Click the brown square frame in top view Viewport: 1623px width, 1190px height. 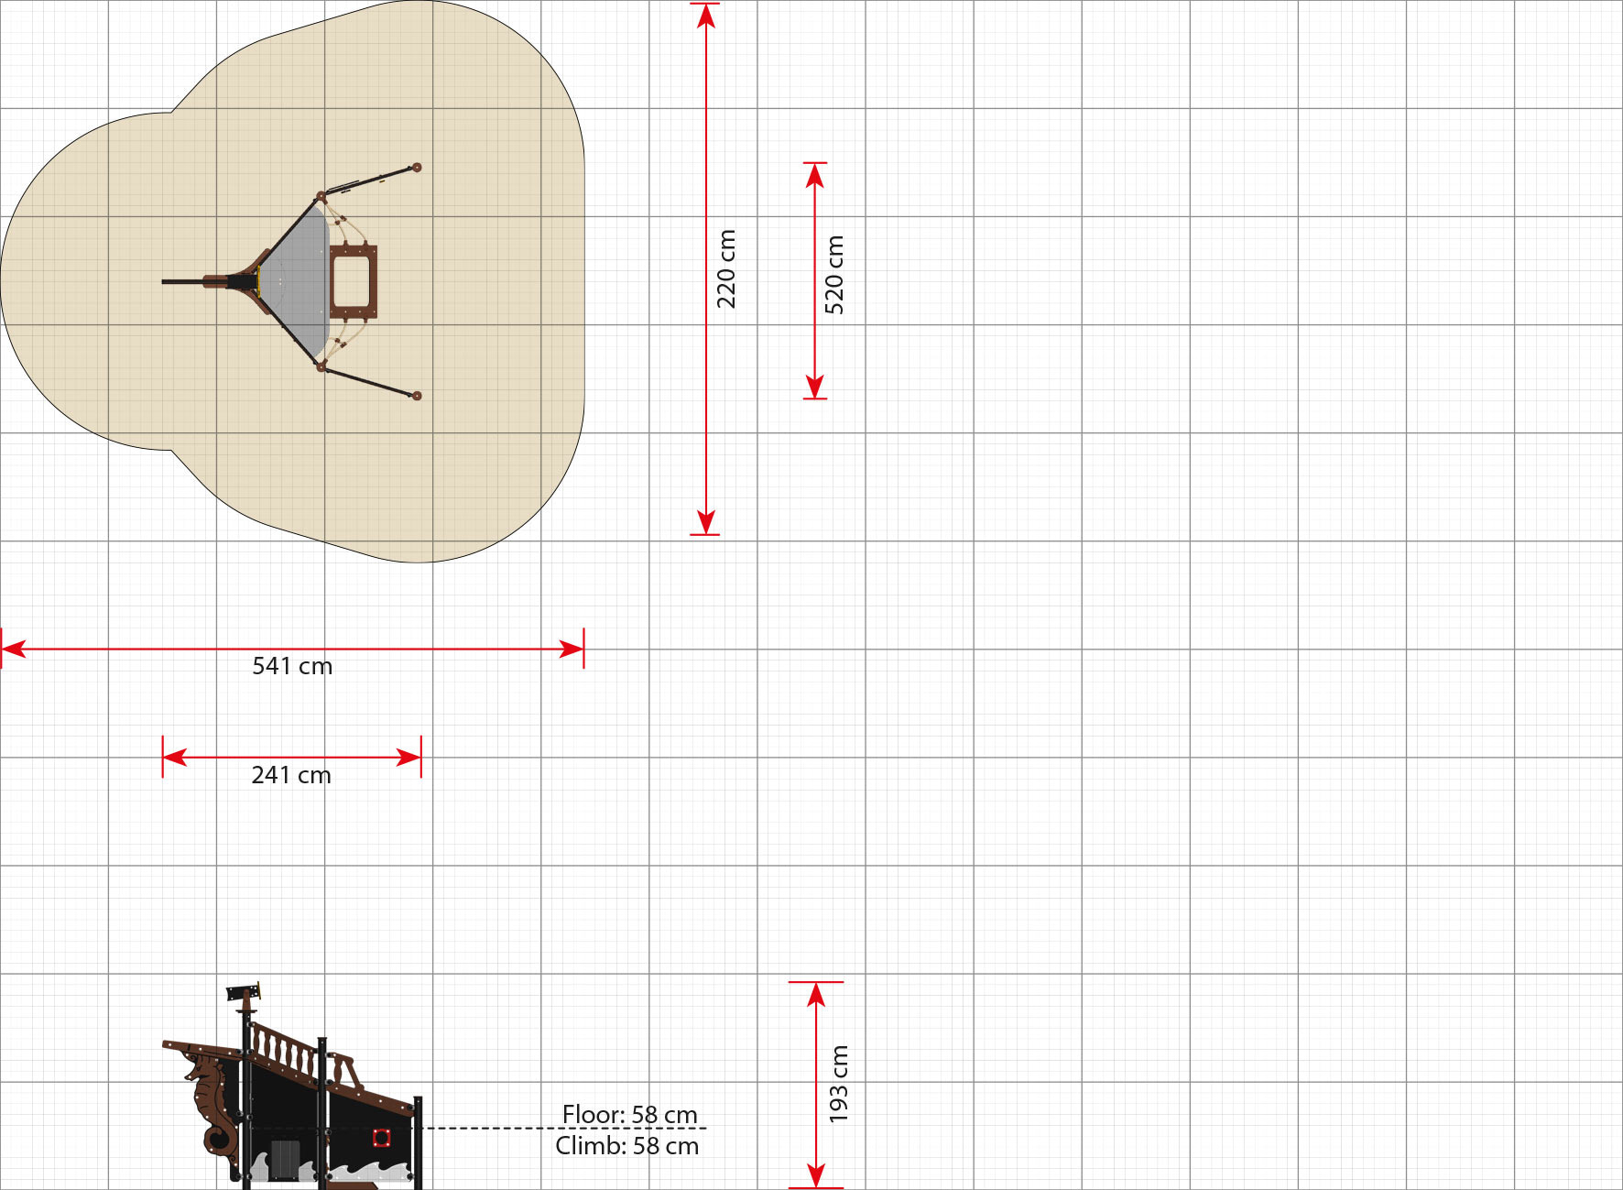point(353,281)
